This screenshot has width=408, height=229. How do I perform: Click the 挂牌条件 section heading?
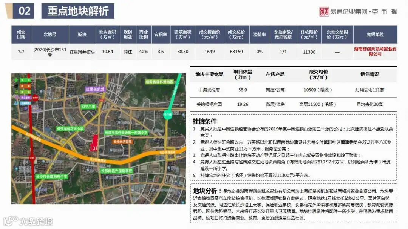204,121
